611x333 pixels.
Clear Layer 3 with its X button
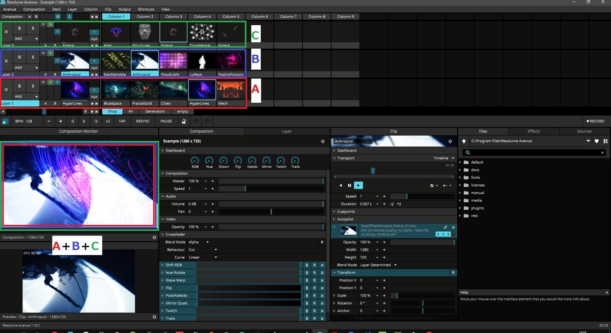(6, 32)
